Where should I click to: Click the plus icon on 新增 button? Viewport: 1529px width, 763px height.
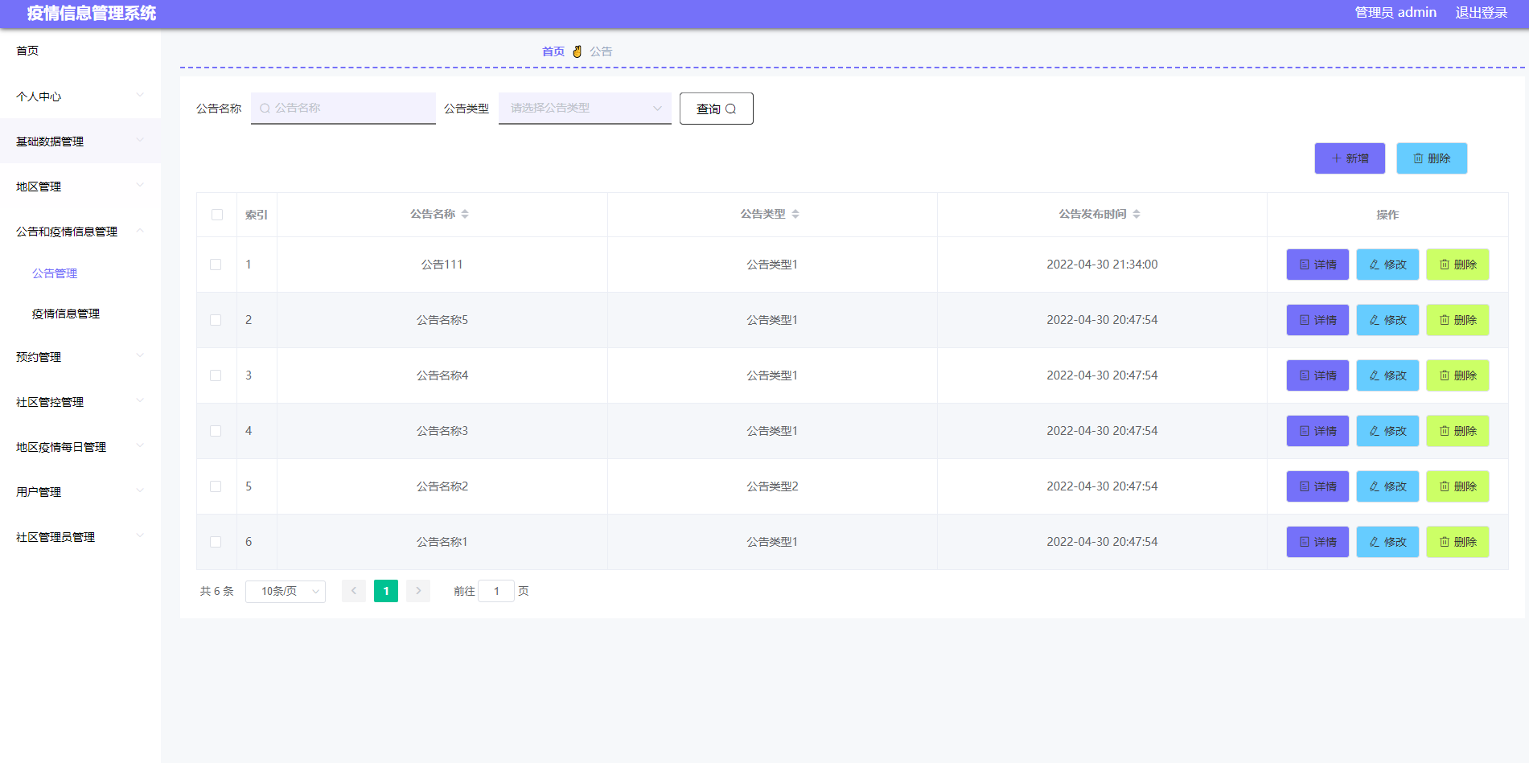(x=1337, y=158)
